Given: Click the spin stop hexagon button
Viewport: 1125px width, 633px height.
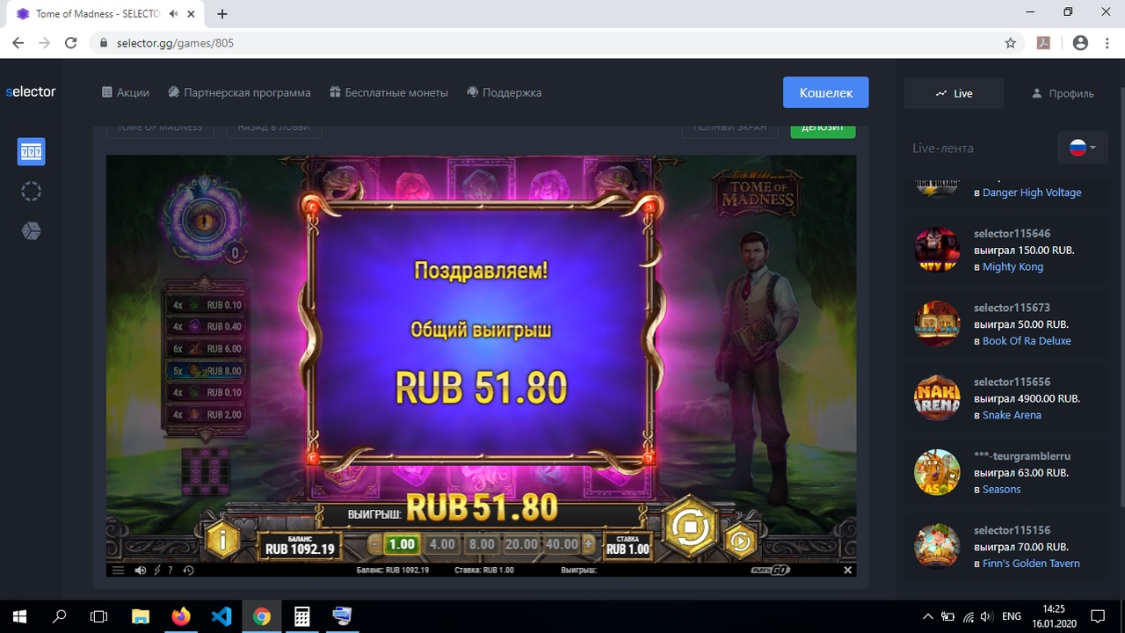Looking at the screenshot, I should click(x=691, y=528).
